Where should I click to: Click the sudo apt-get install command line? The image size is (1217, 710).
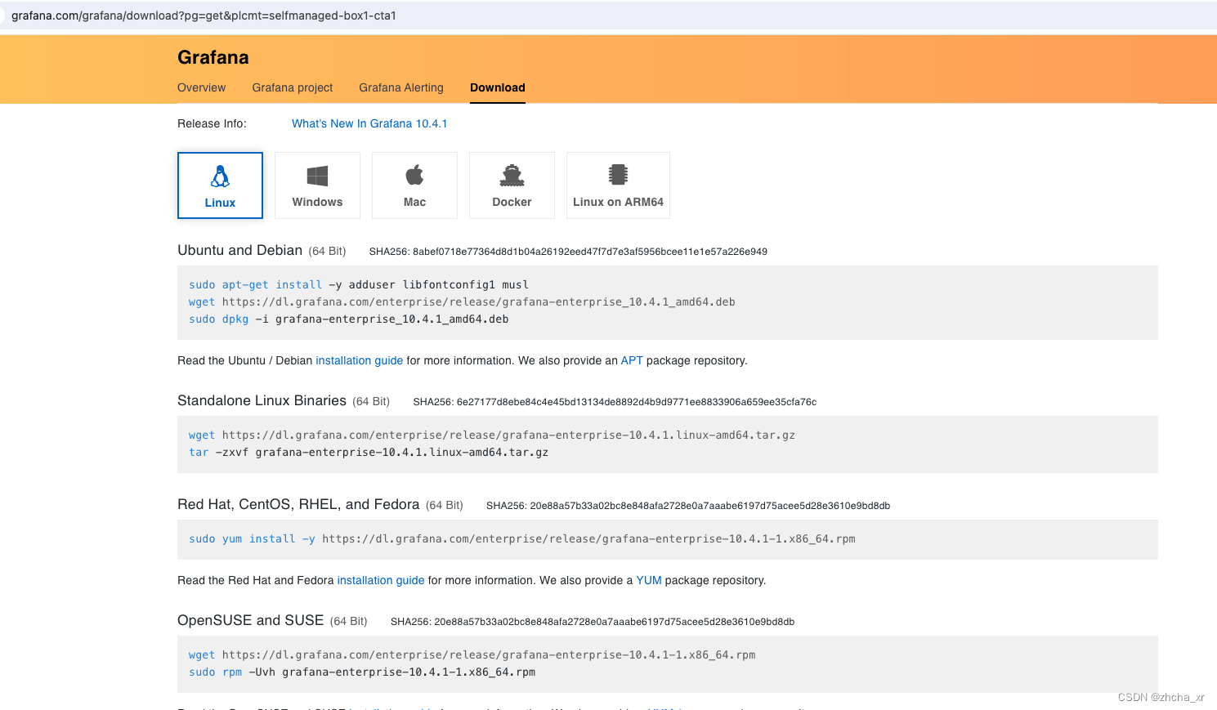click(359, 284)
